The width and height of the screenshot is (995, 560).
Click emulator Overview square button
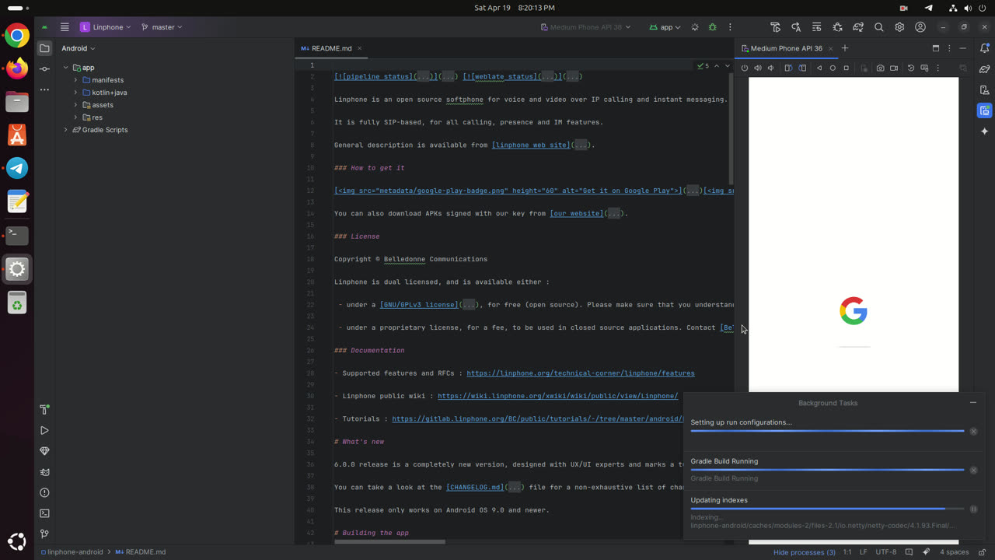click(847, 68)
